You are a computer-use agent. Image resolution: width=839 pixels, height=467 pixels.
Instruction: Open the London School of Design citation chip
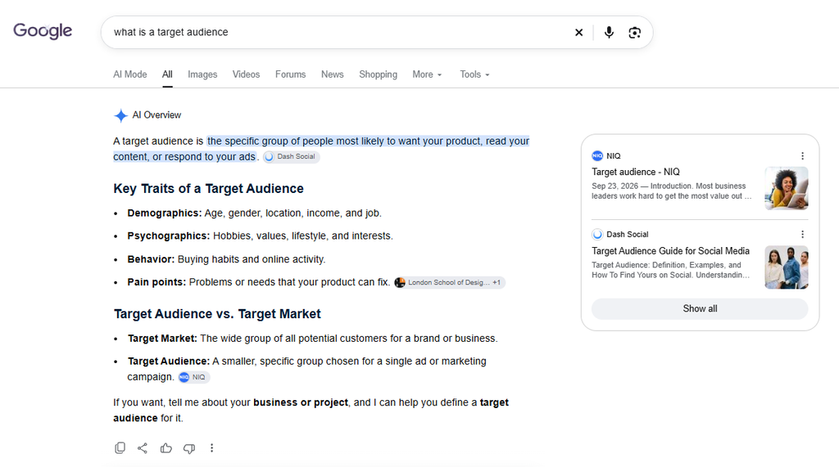coord(449,282)
